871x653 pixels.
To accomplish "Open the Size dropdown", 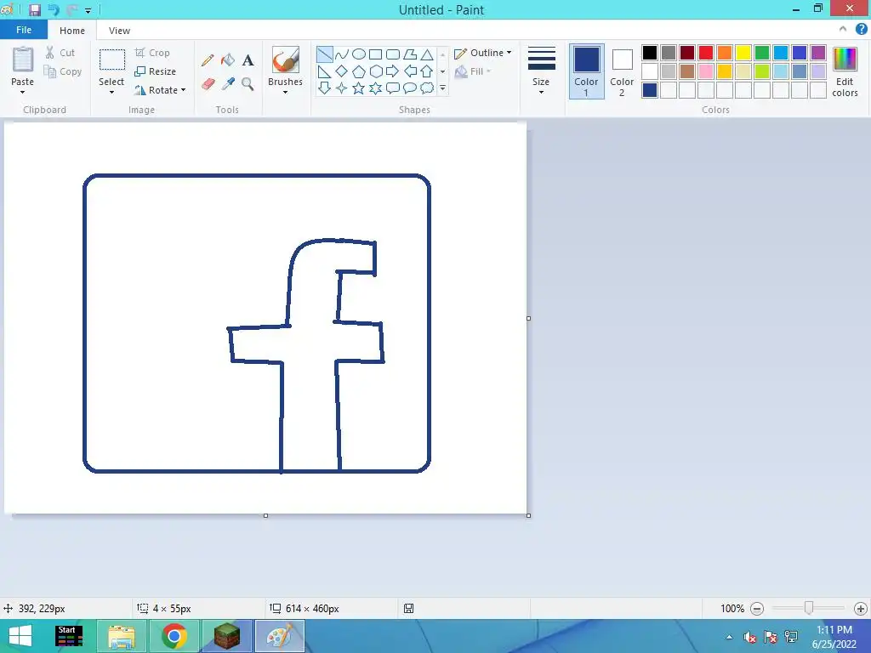I will click(541, 92).
